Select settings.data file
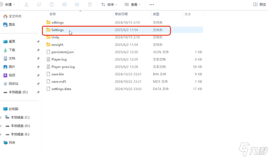This screenshot has width=268, height=157. pyautogui.click(x=124, y=89)
